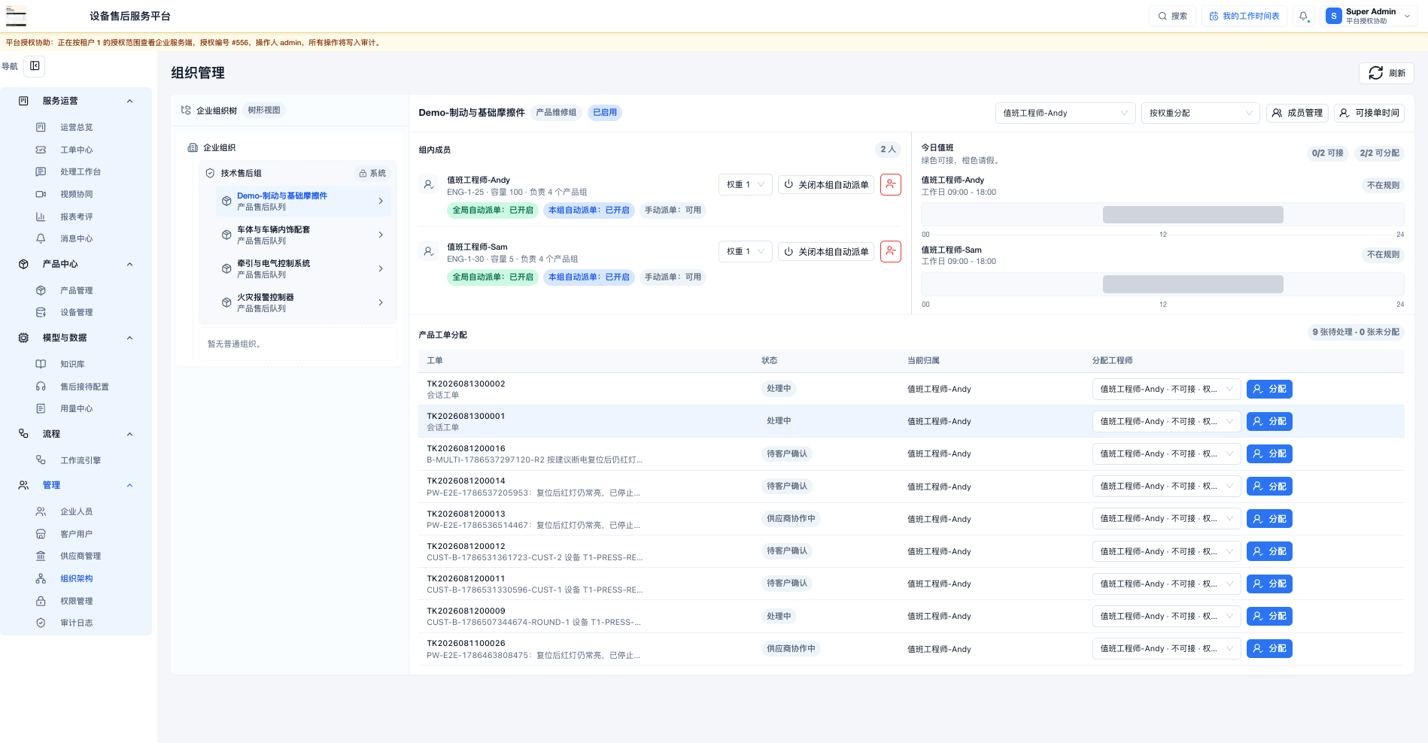Collapse the navigation sidebar icon
This screenshot has width=1428, height=743.
coord(35,66)
